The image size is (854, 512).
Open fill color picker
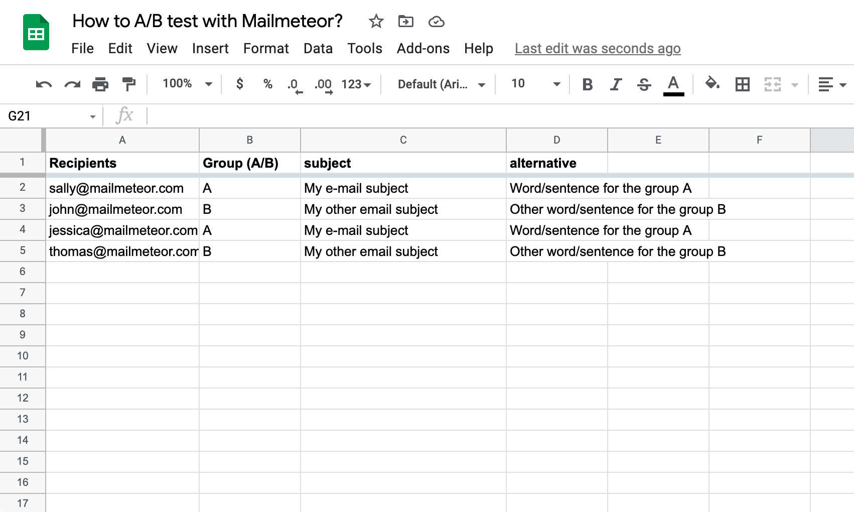[x=713, y=83]
